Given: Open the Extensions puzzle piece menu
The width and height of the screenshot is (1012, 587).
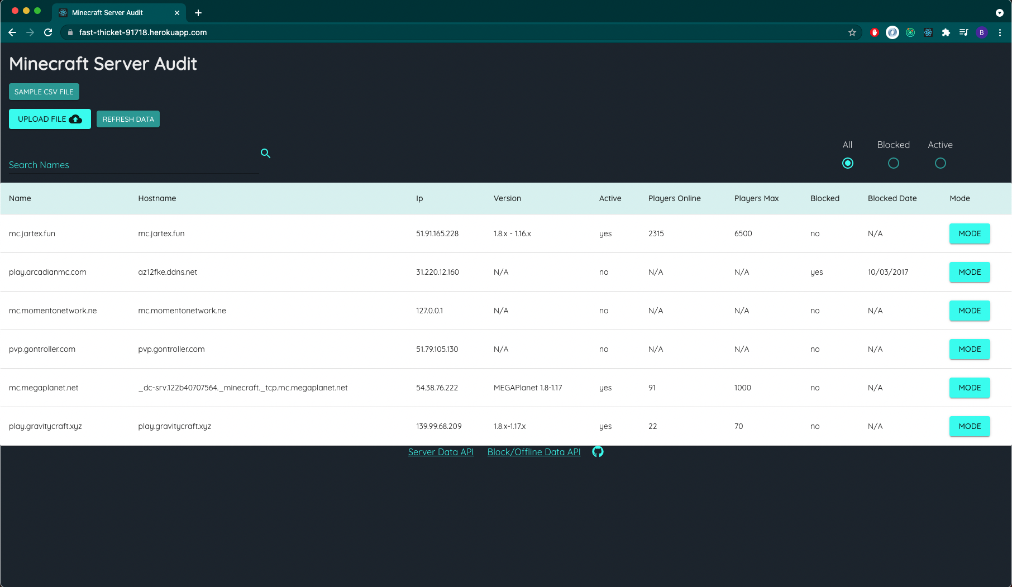Looking at the screenshot, I should [x=946, y=32].
